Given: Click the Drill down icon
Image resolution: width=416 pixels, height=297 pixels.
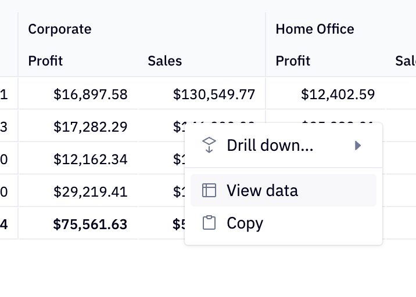Looking at the screenshot, I should point(209,145).
